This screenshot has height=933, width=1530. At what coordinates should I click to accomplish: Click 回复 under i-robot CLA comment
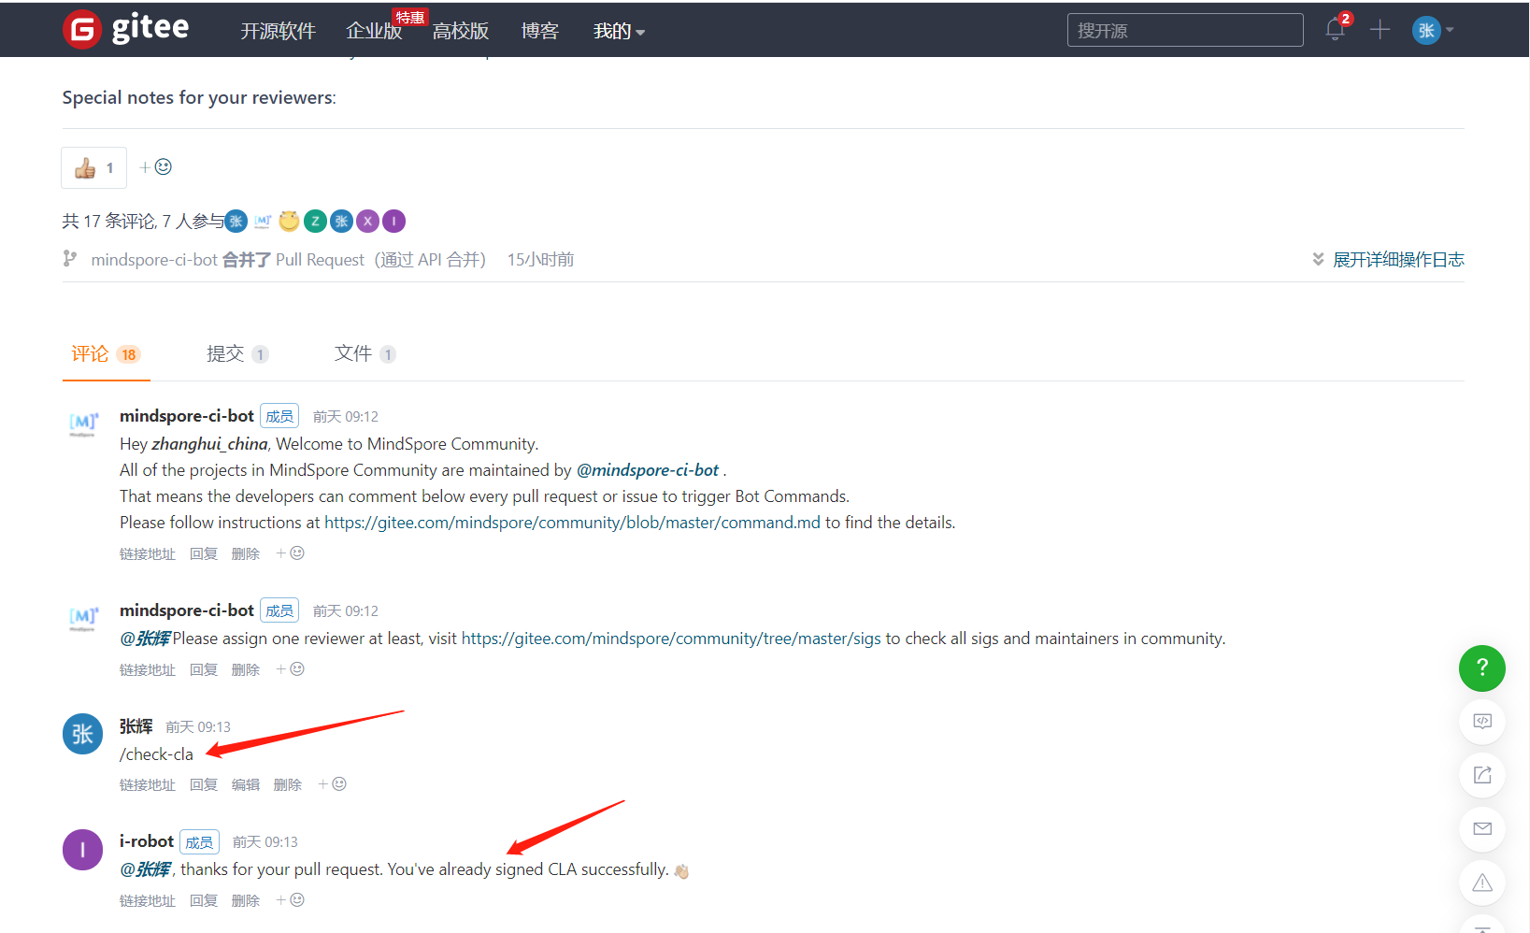(204, 901)
